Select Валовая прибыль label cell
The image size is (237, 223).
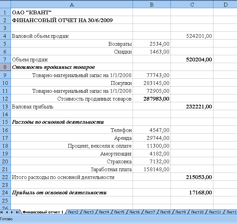72,106
